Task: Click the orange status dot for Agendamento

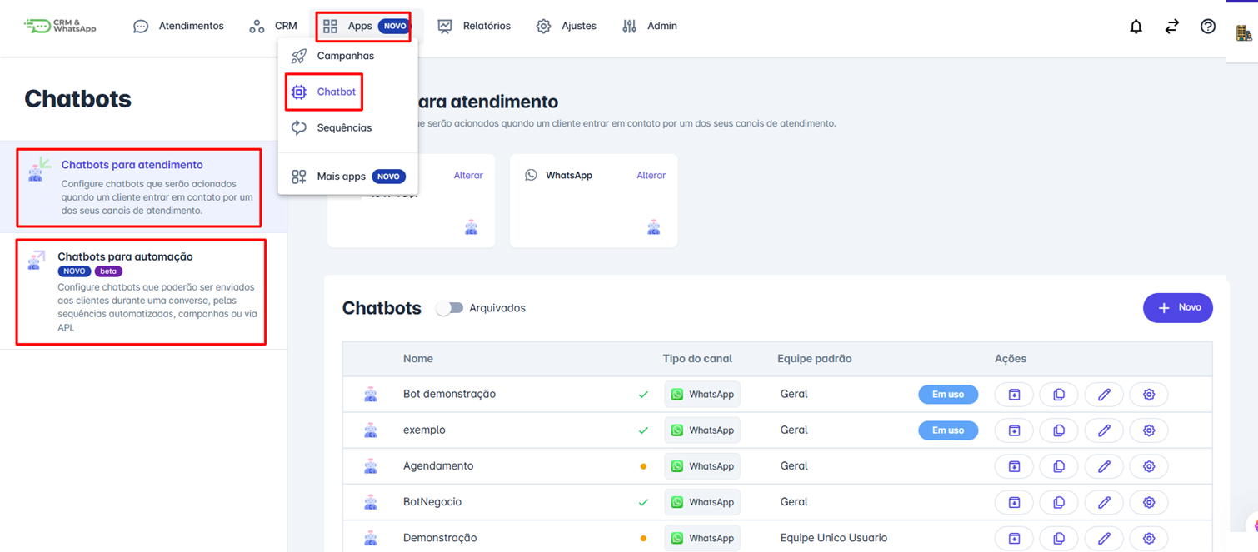Action: point(643,466)
